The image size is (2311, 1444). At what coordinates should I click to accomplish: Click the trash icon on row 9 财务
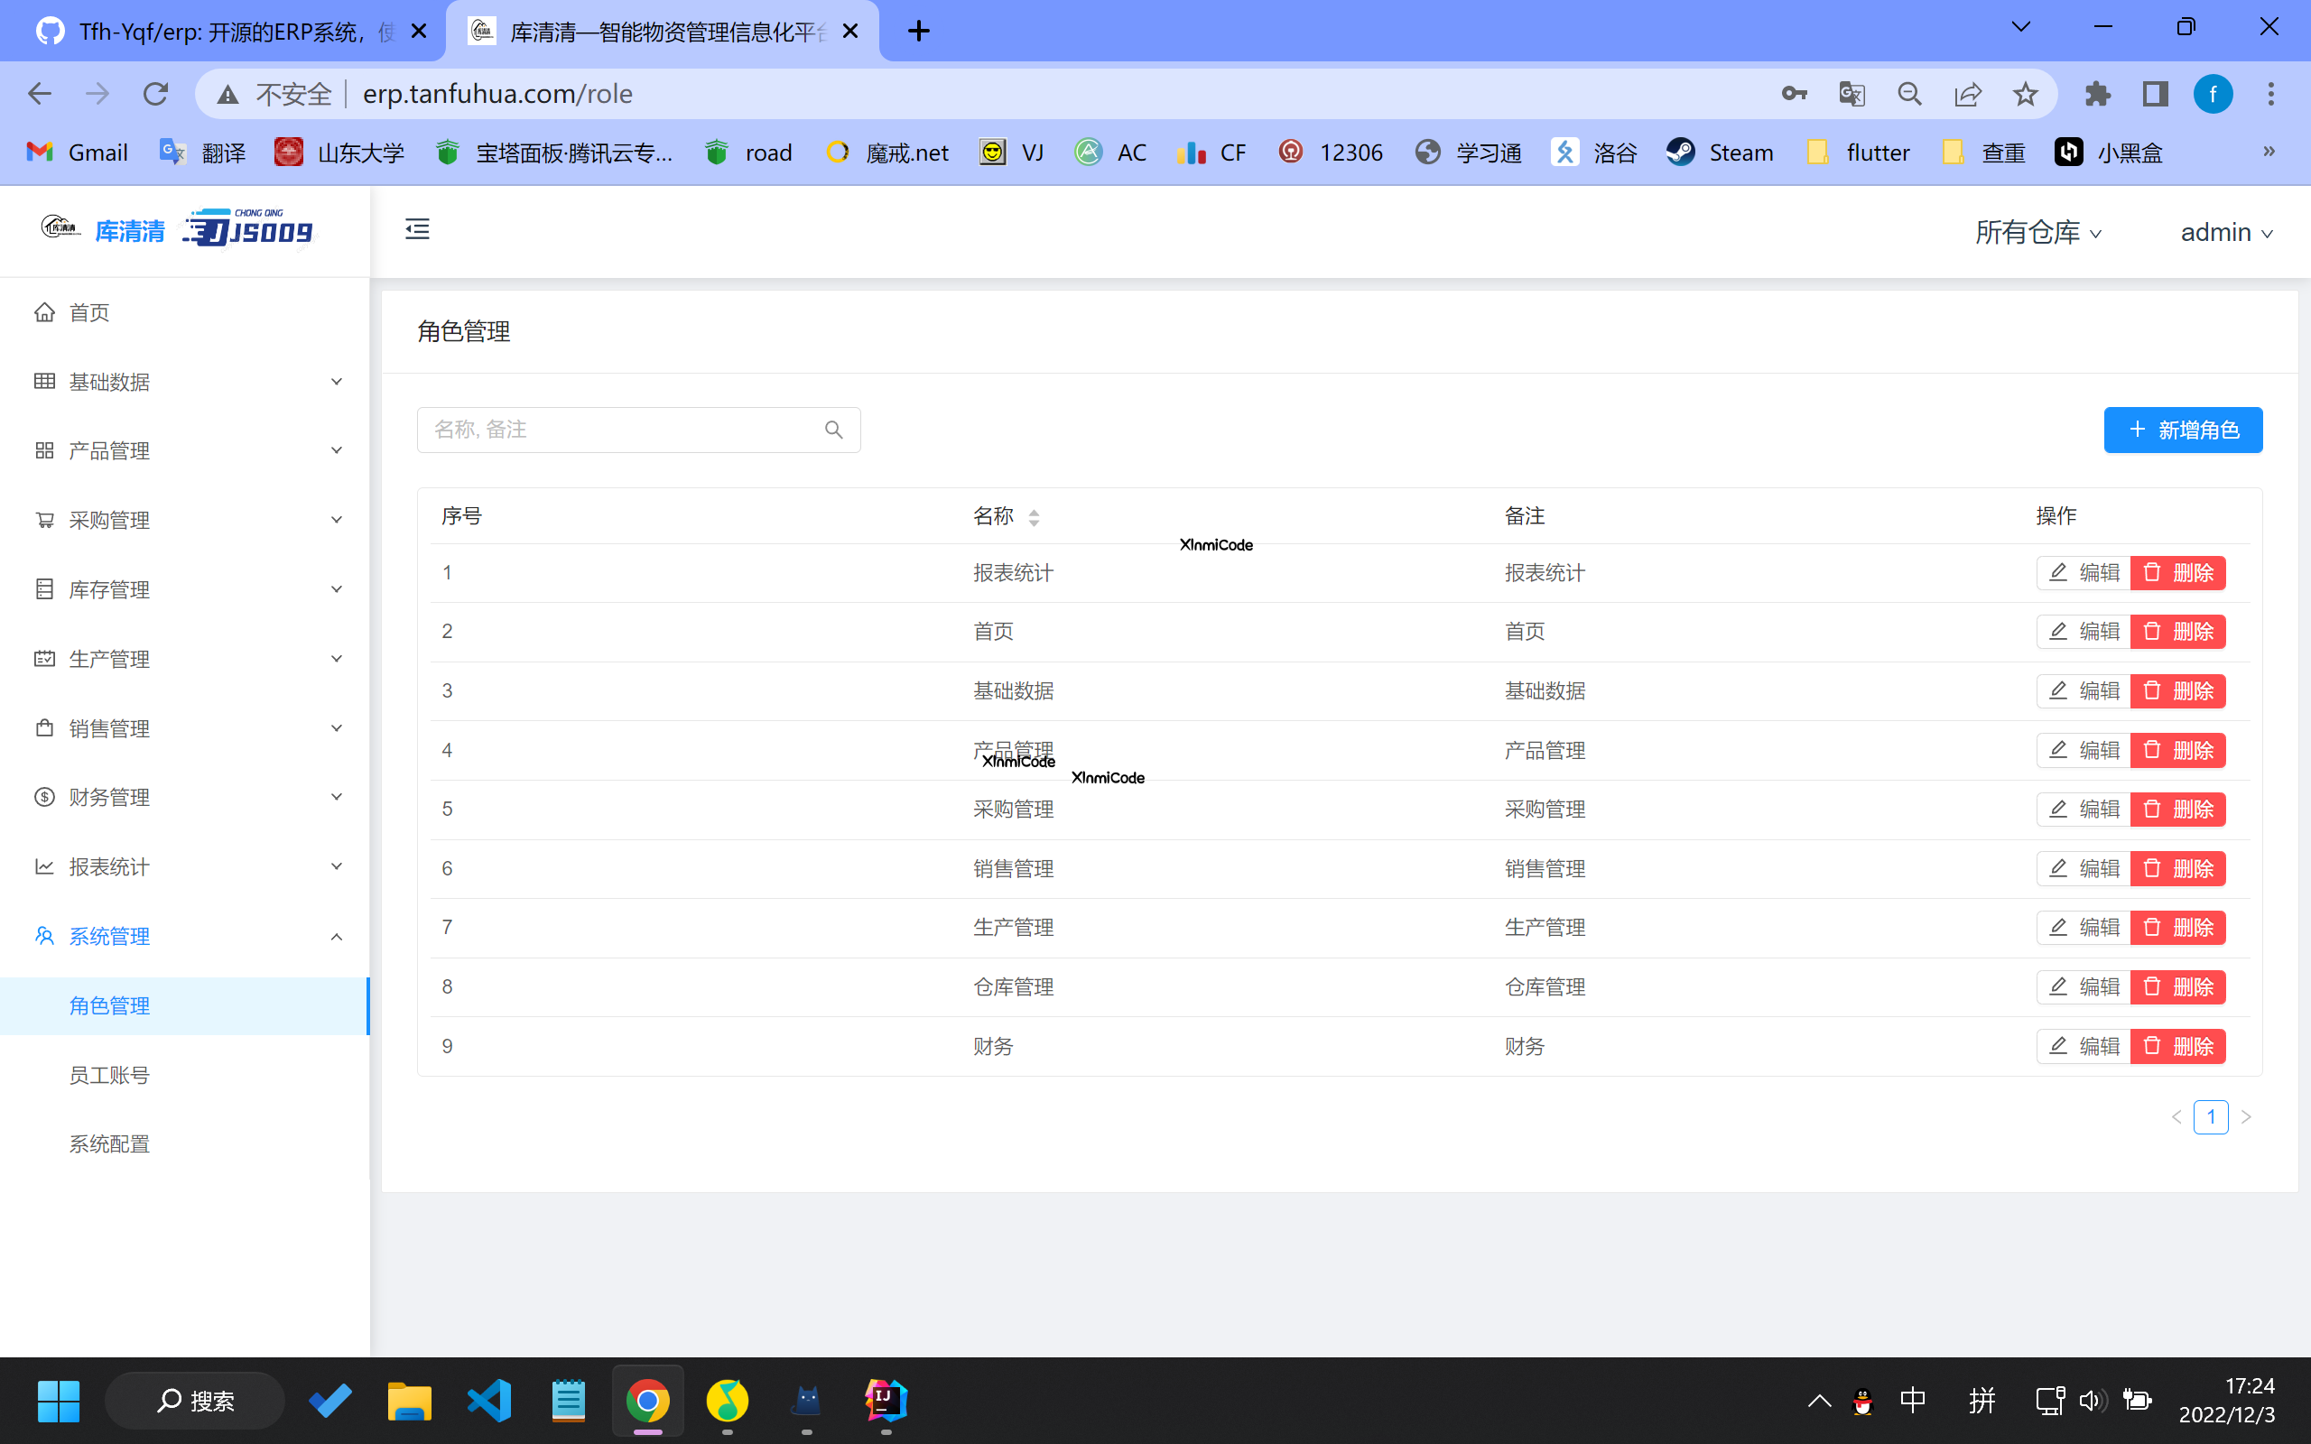click(x=2151, y=1046)
